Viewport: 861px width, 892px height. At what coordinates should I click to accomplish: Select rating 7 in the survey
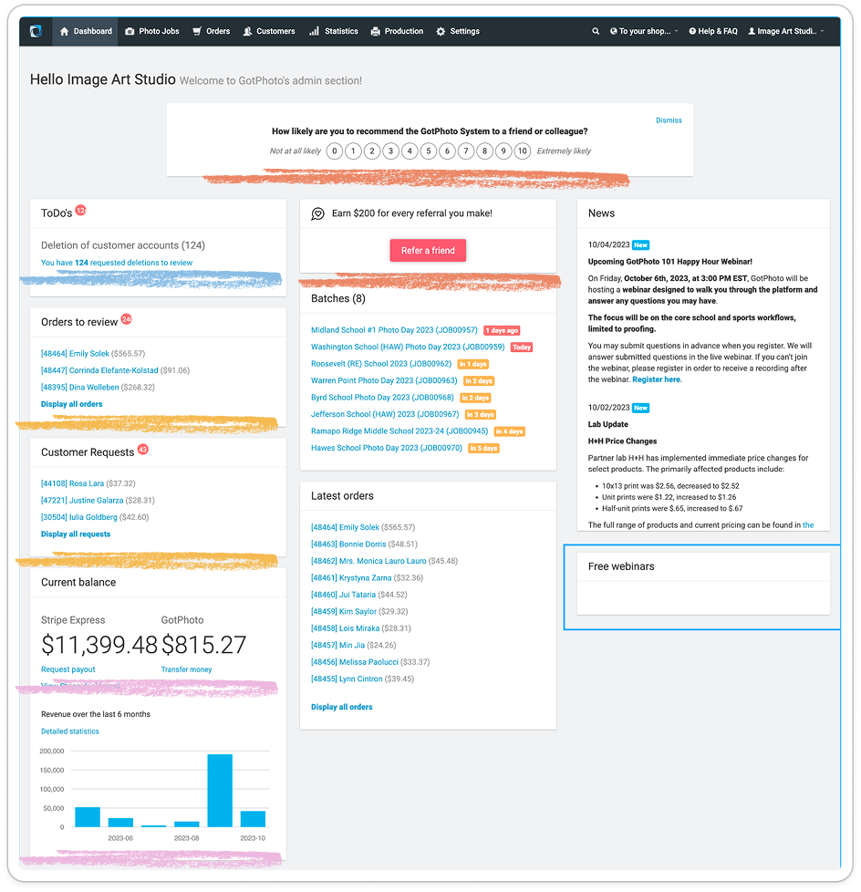tap(466, 151)
